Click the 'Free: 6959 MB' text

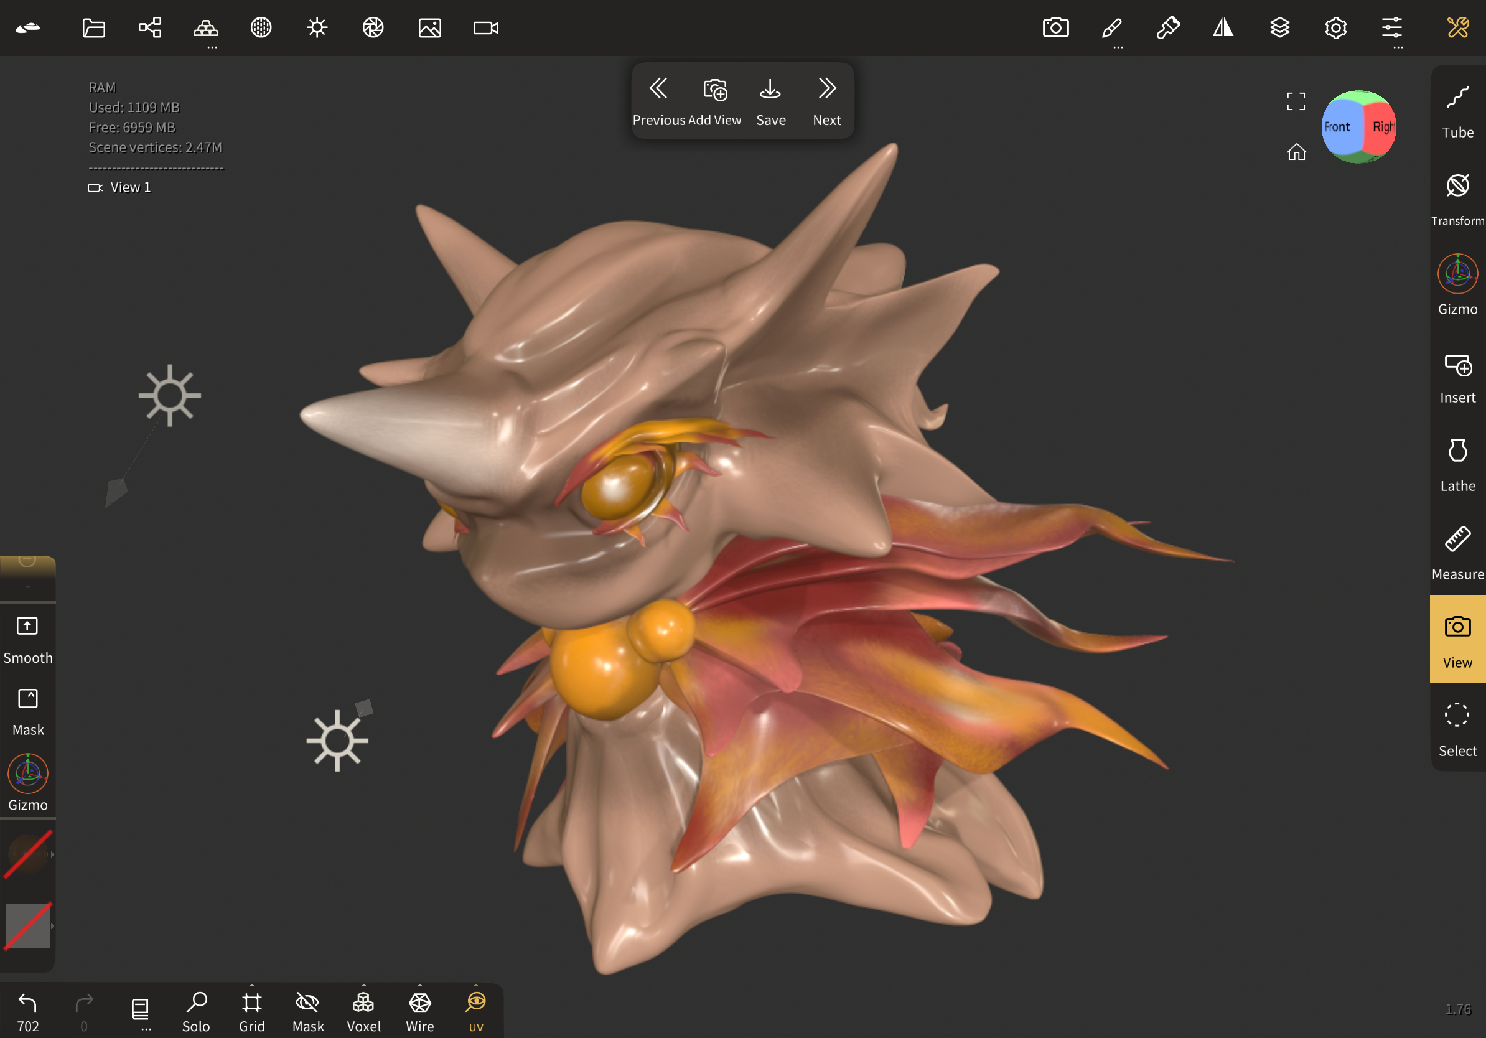click(132, 128)
